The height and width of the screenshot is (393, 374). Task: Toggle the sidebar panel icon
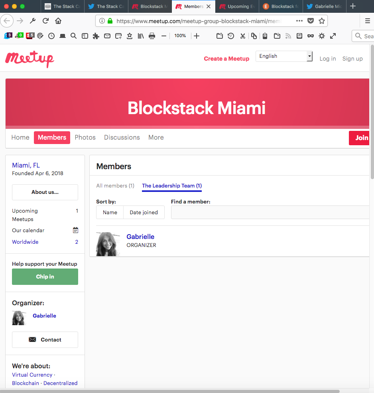pos(85,36)
